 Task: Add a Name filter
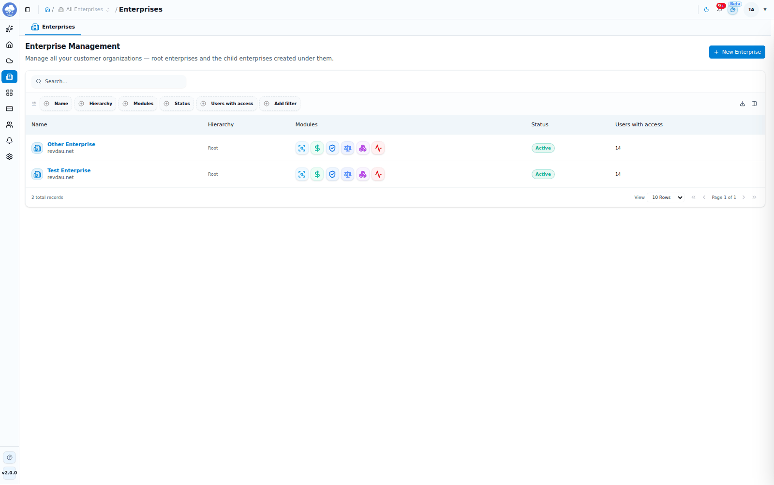coord(56,104)
